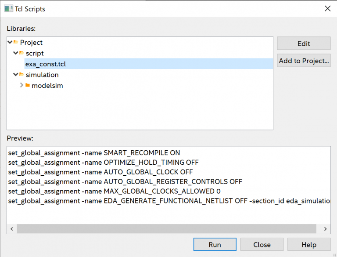The image size is (337, 257).
Task: Collapse the Project tree node
Action: tap(10, 43)
